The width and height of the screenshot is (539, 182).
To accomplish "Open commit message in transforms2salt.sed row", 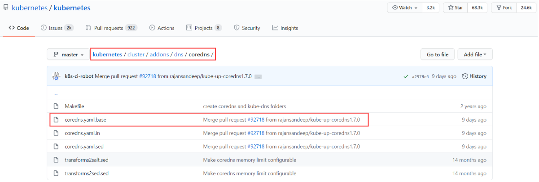I will pos(250,160).
